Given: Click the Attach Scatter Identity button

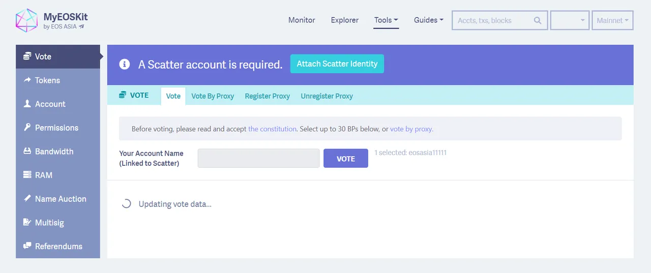Looking at the screenshot, I should point(337,64).
